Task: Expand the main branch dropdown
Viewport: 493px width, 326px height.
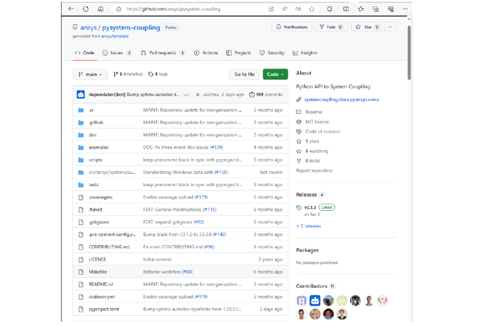Action: click(x=90, y=74)
